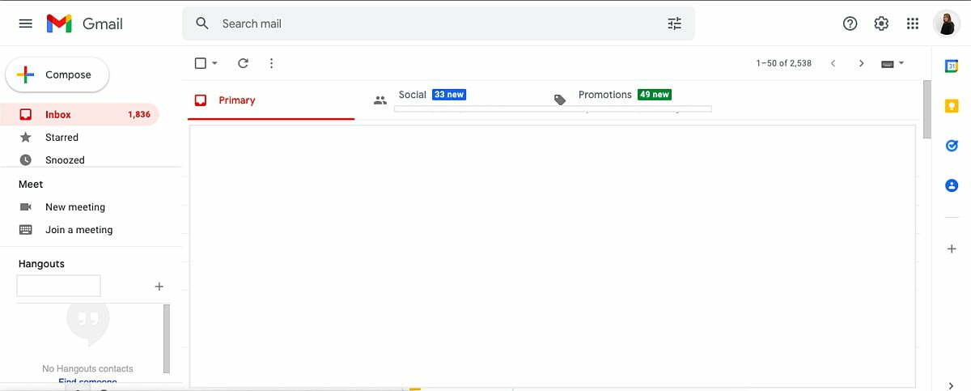Show search options filter icon
The width and height of the screenshot is (971, 391).
pos(675,23)
